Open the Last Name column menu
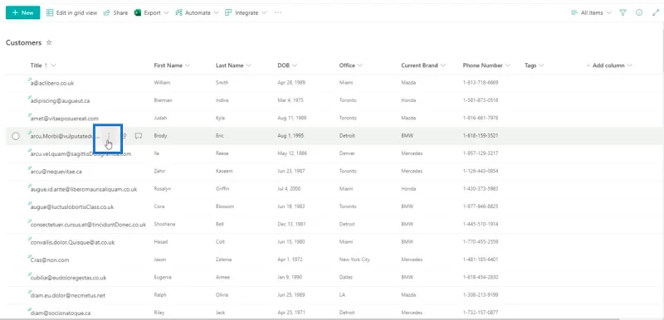This screenshot has width=664, height=320. 233,65
